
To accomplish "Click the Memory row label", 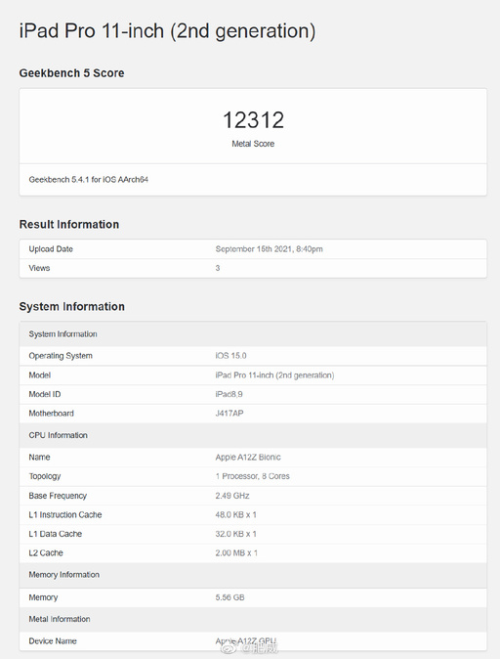I will point(43,597).
